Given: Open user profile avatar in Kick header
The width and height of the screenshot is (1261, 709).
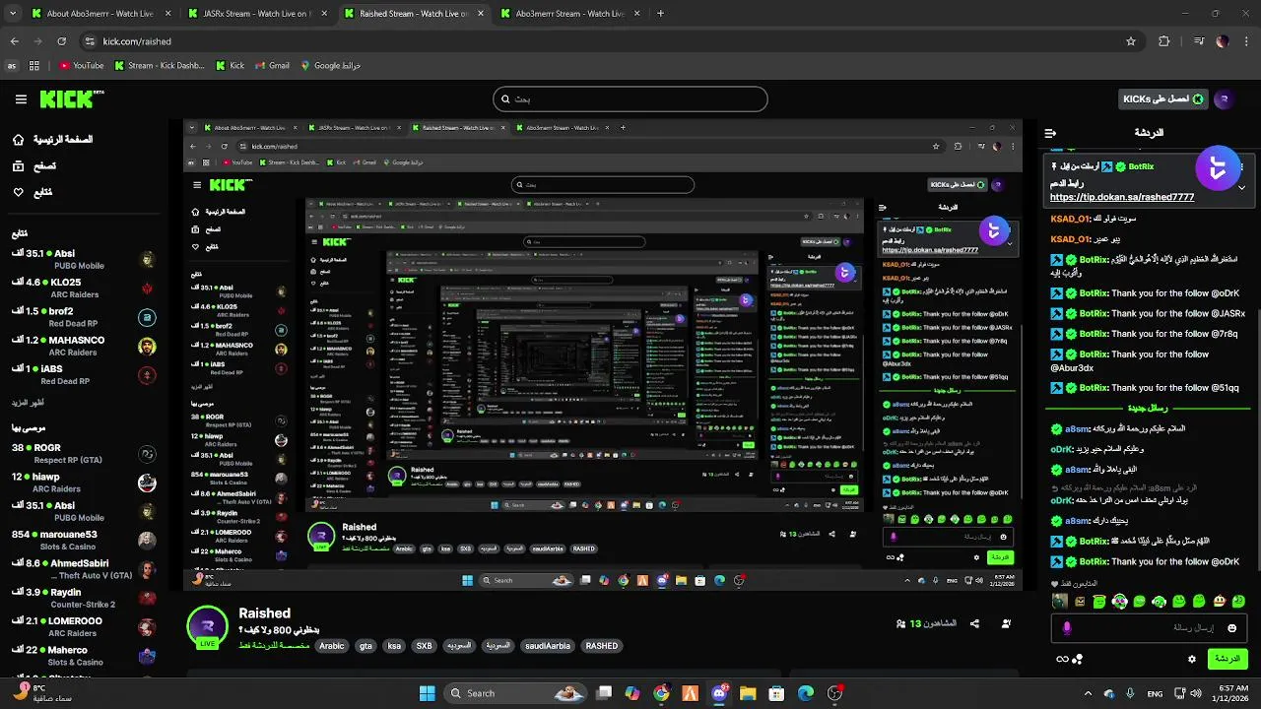Looking at the screenshot, I should pyautogui.click(x=1224, y=98).
